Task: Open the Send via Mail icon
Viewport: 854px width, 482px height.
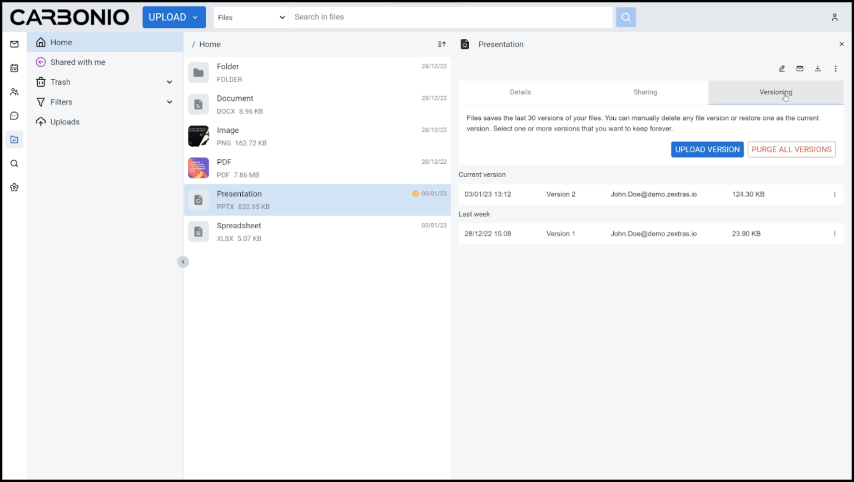Action: [x=800, y=68]
